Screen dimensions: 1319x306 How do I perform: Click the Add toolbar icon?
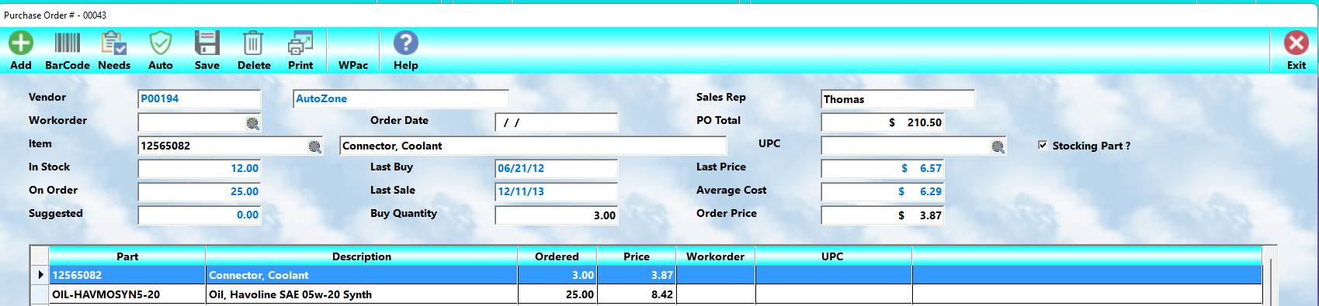21,43
